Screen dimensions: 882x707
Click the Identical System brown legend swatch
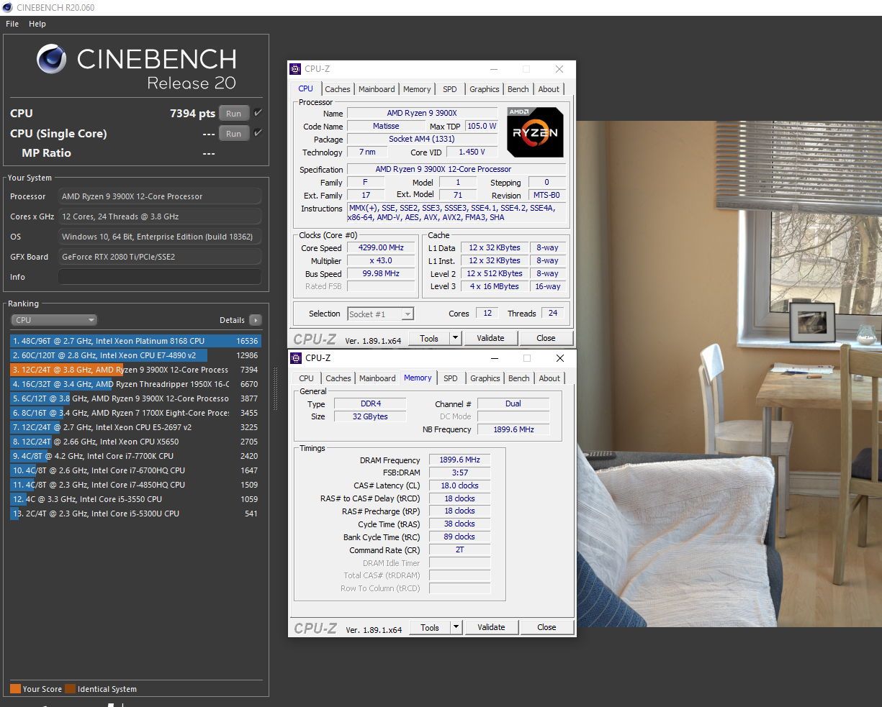(70, 689)
